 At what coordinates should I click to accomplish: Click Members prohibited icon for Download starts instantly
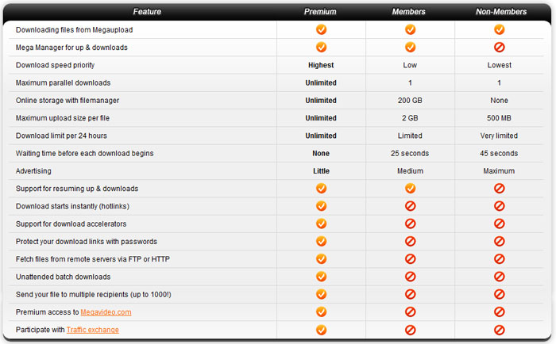click(x=411, y=206)
